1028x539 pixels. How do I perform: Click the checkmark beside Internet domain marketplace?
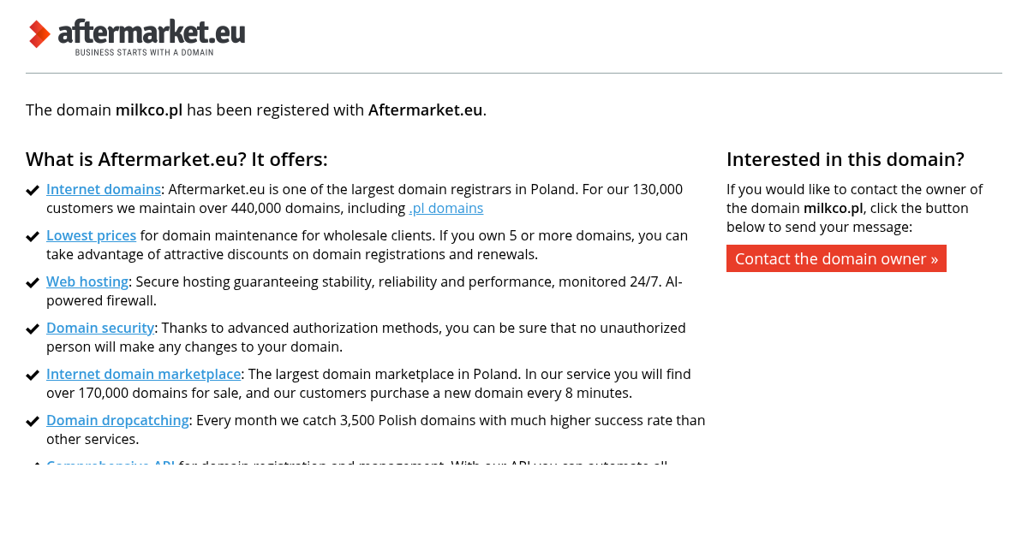(33, 376)
